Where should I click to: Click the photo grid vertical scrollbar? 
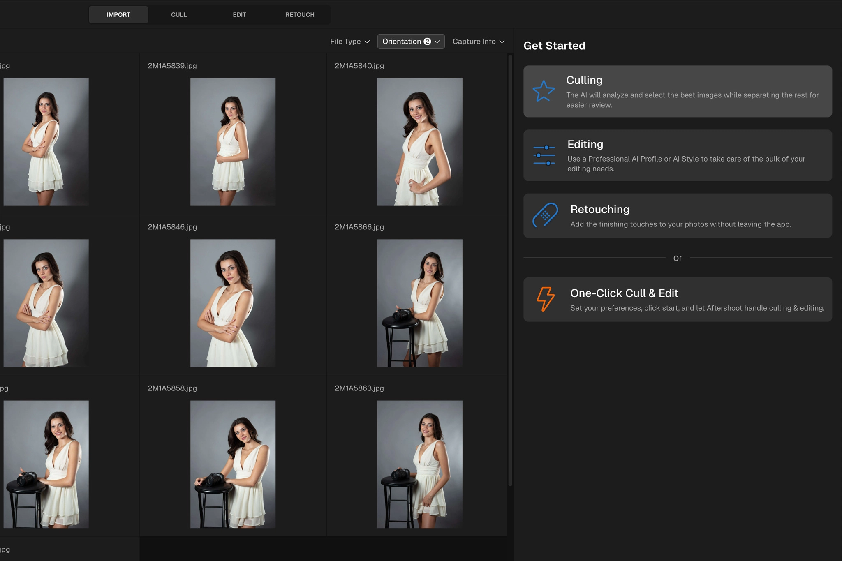[510, 270]
